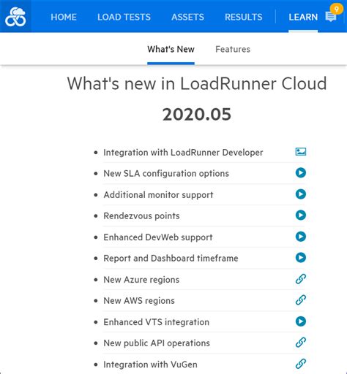
Task: Click 'Enhanced DevWeb support' list item
Action: coord(158,237)
